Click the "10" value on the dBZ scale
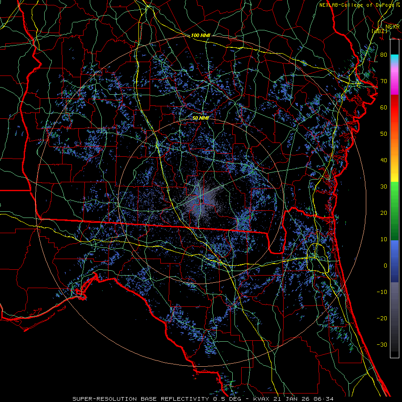This screenshot has height=402, width=402. tap(384, 239)
